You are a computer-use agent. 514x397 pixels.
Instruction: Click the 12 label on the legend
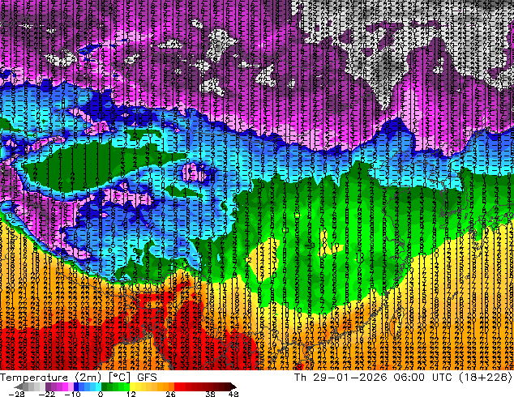131,394
